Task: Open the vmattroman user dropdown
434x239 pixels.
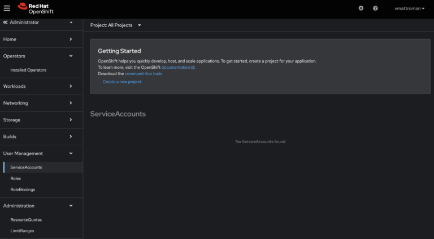Action: pos(409,8)
